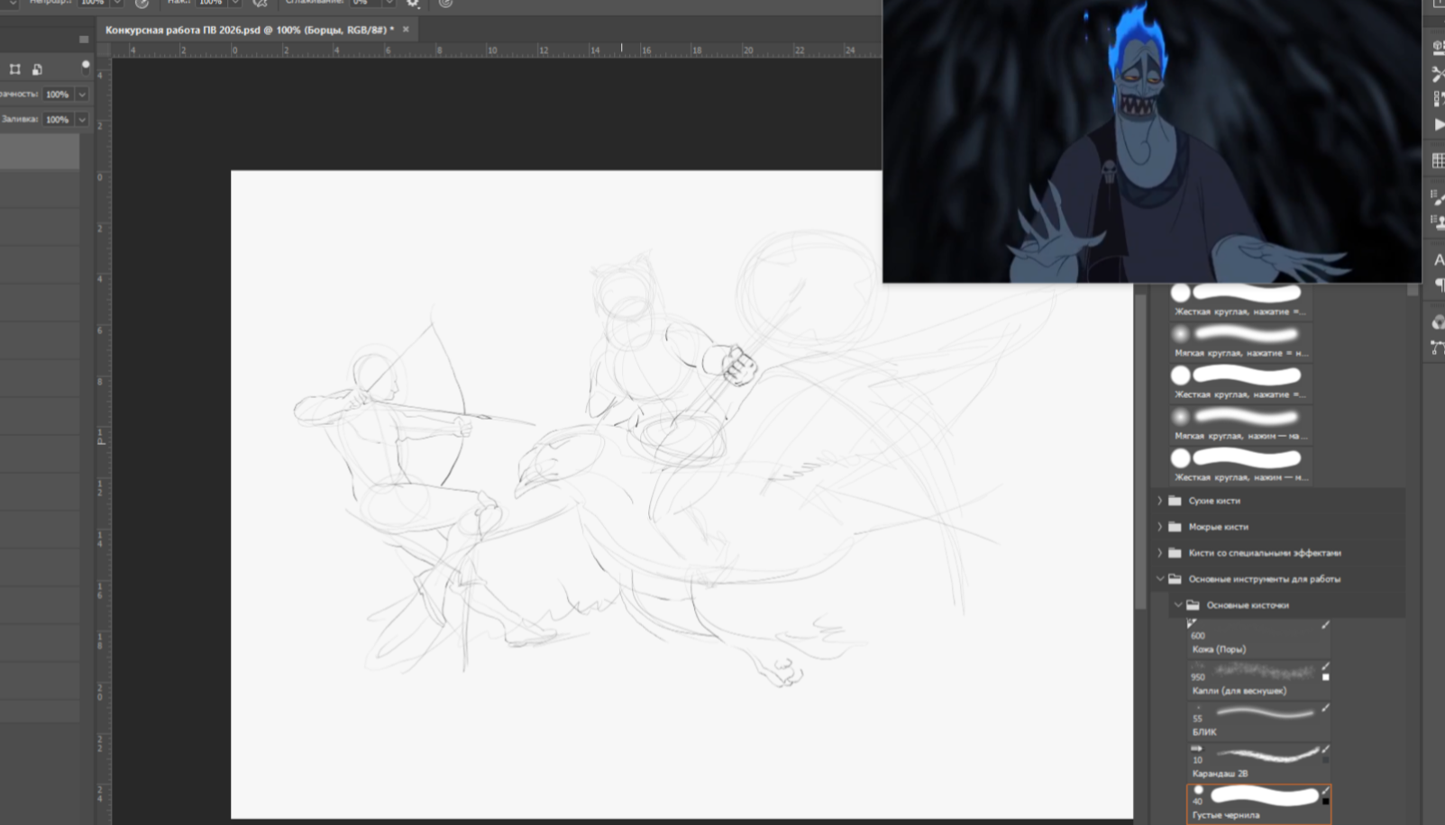Enable the airbrush build-up icon
Viewport: 1445px width, 825px height.
[260, 3]
